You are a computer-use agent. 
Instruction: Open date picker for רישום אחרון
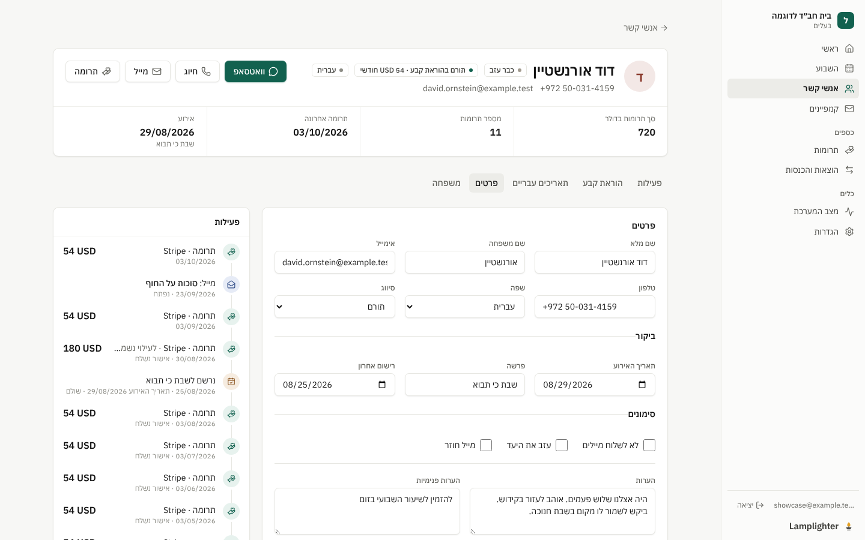click(382, 385)
